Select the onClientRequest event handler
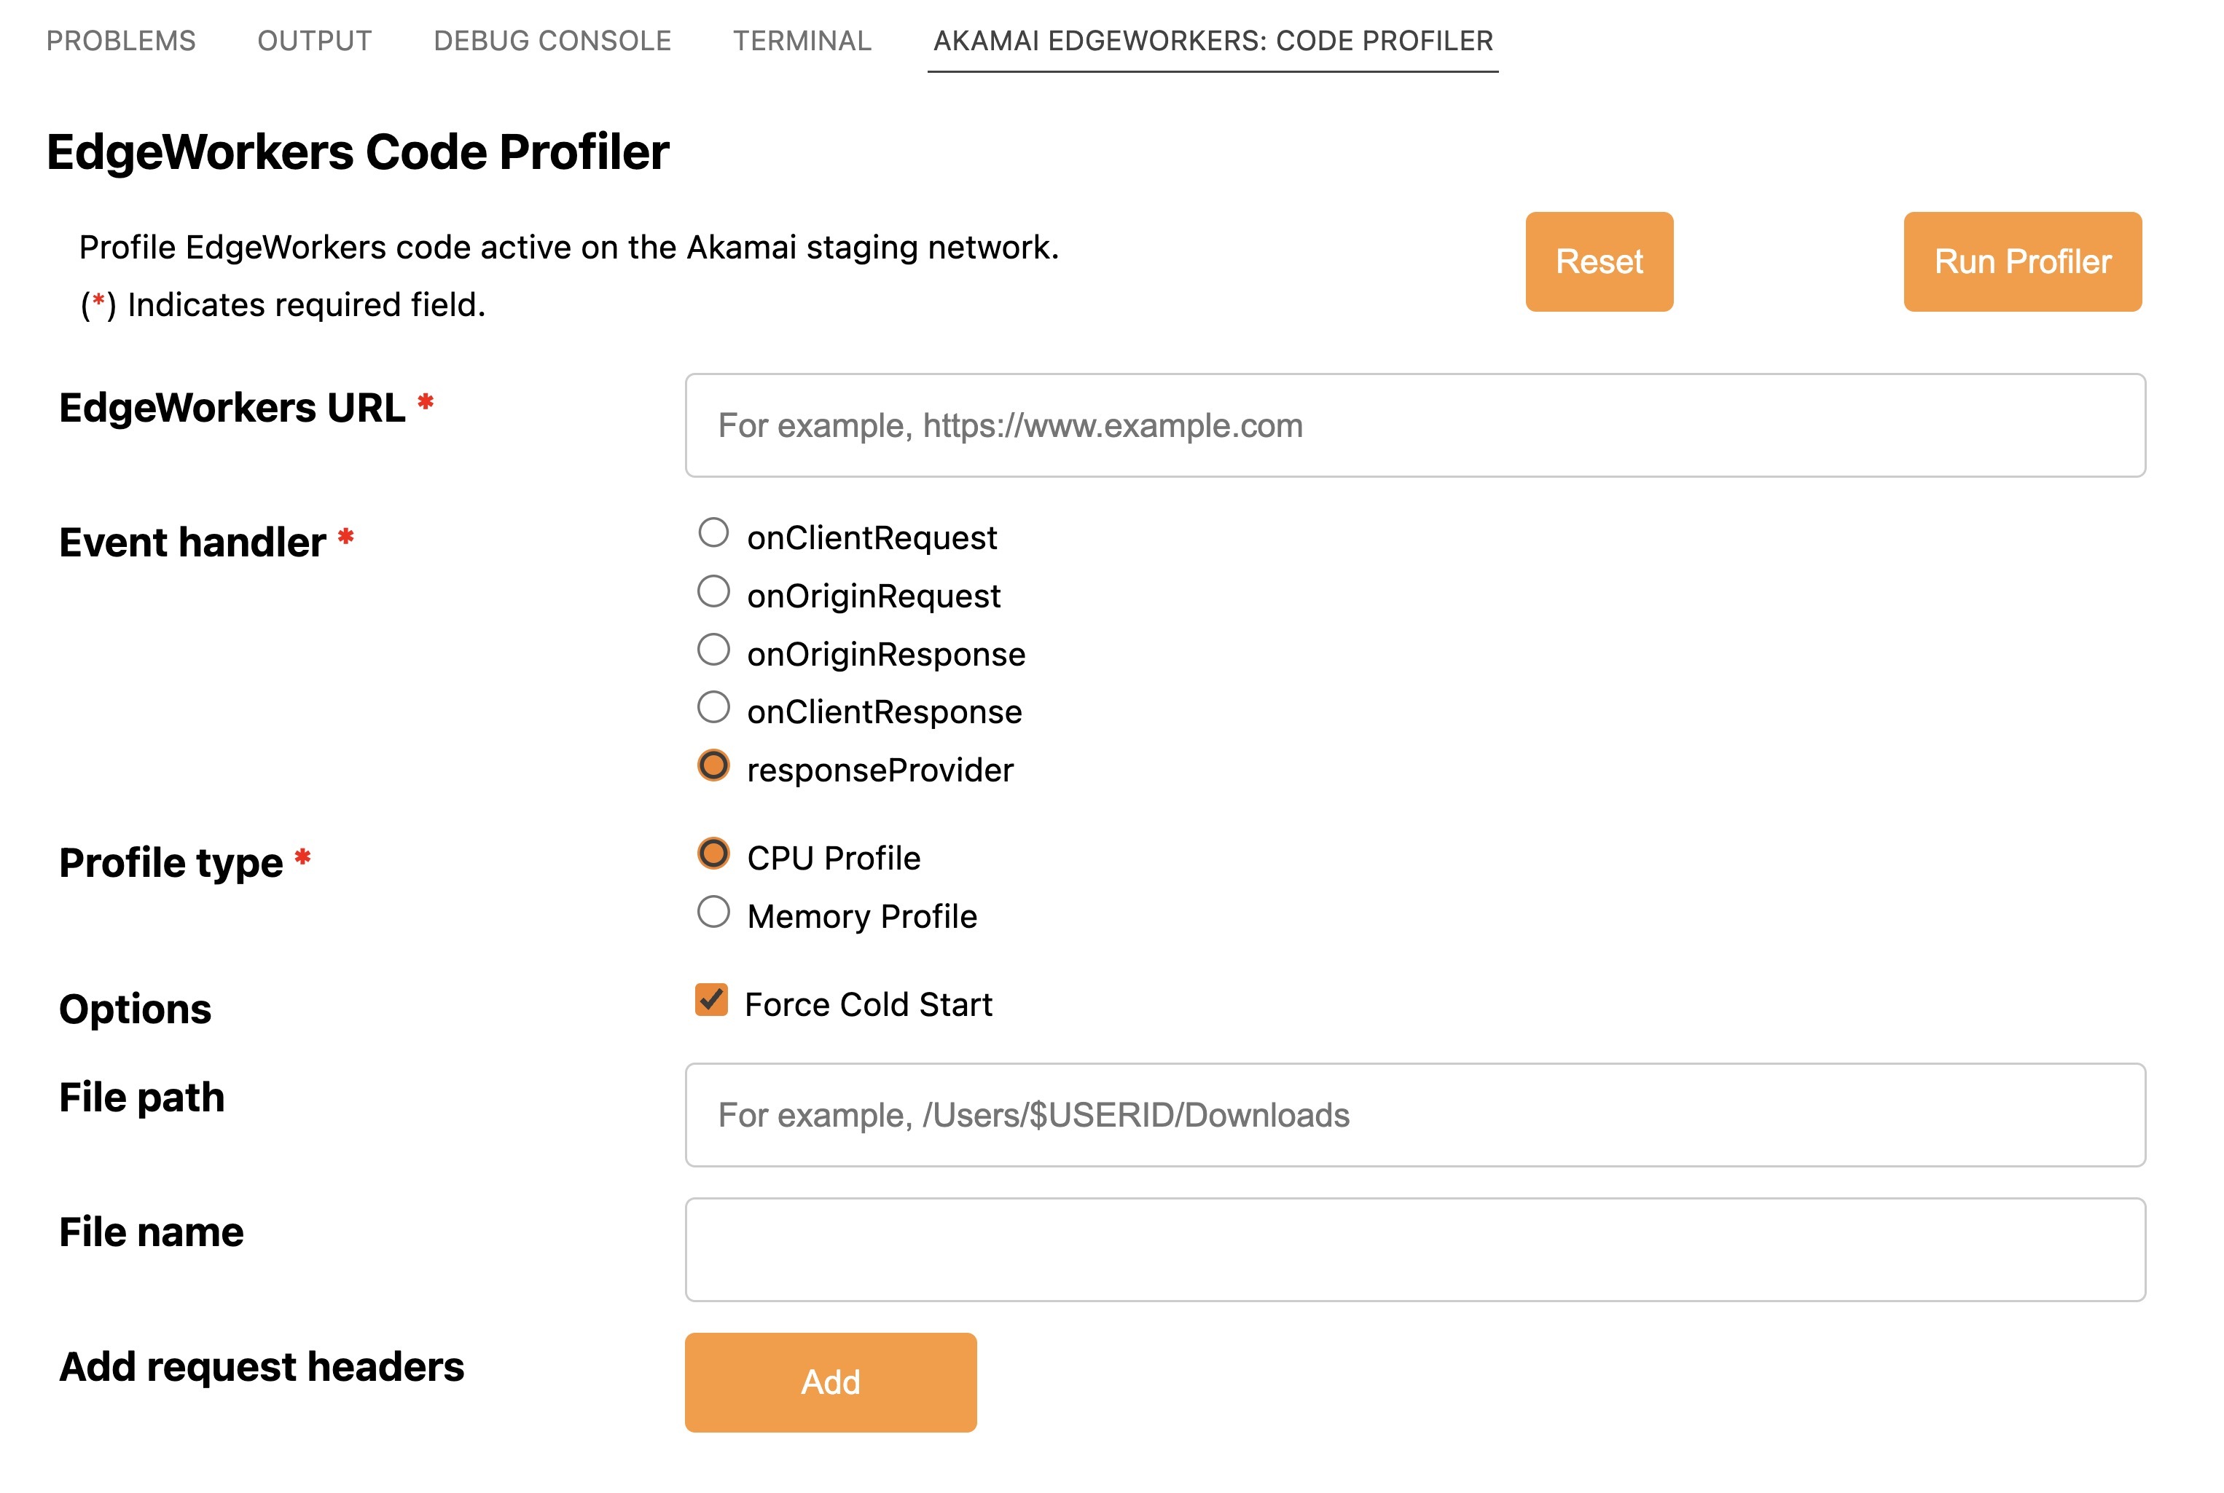Screen dimensions: 2224x1493 click(x=713, y=533)
